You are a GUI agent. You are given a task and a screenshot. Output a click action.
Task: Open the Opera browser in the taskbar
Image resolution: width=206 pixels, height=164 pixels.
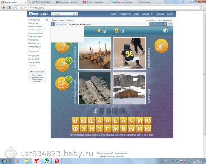pos(57,161)
